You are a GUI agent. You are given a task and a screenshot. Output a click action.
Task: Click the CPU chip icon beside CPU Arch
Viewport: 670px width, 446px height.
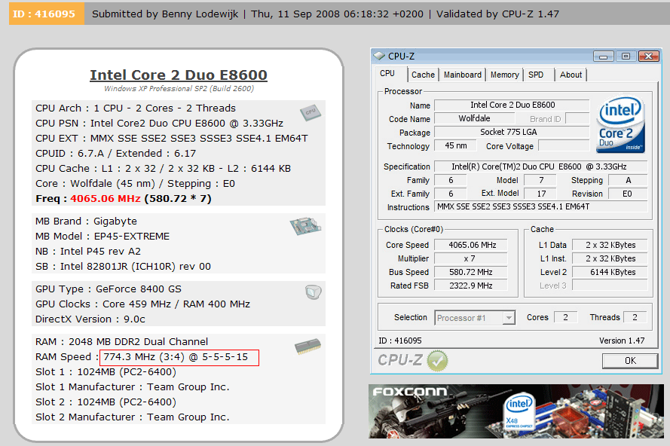click(311, 112)
